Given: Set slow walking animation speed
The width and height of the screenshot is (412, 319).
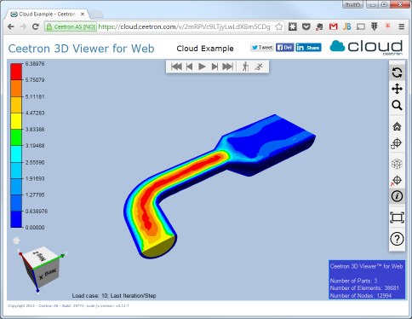Looking at the screenshot, I should [x=245, y=67].
